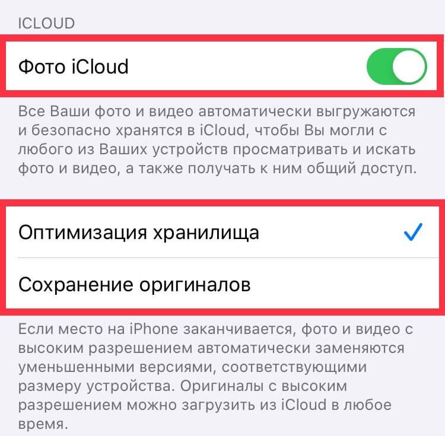Tap the Фото iCloud label text
This screenshot has width=445, height=436.
coord(73,67)
